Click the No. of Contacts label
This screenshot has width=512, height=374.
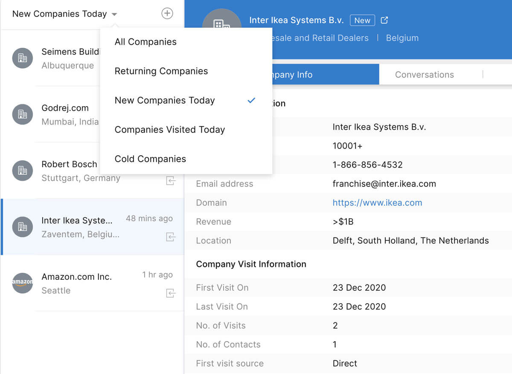[228, 345]
